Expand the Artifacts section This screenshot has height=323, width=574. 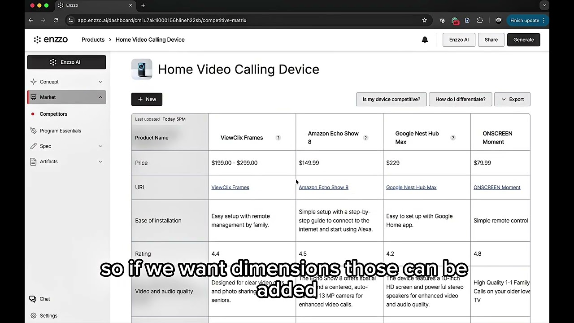pyautogui.click(x=66, y=161)
